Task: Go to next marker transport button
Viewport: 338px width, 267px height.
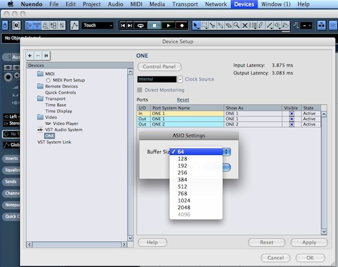Action: point(130,25)
